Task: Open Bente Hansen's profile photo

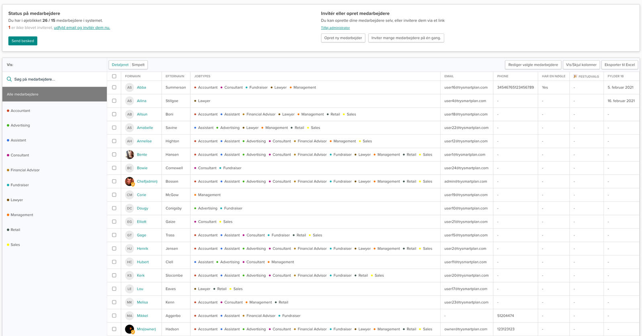Action: (129, 155)
